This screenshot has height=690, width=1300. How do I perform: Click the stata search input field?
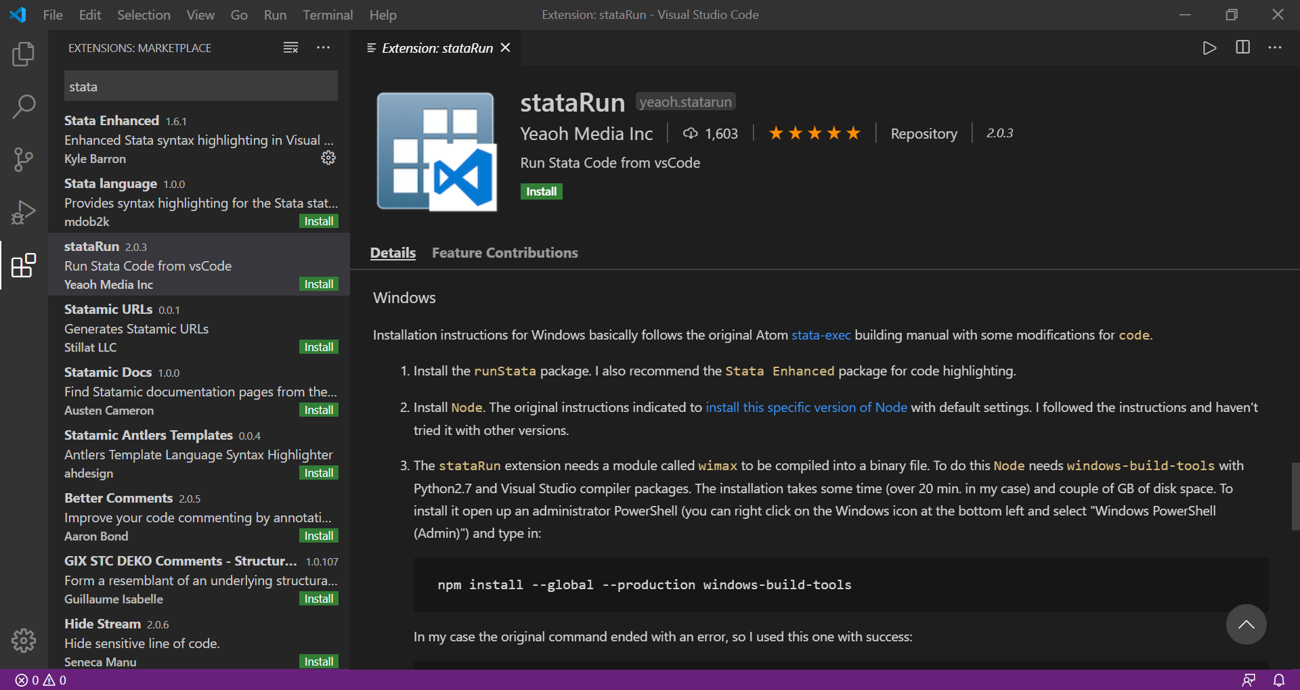coord(200,86)
